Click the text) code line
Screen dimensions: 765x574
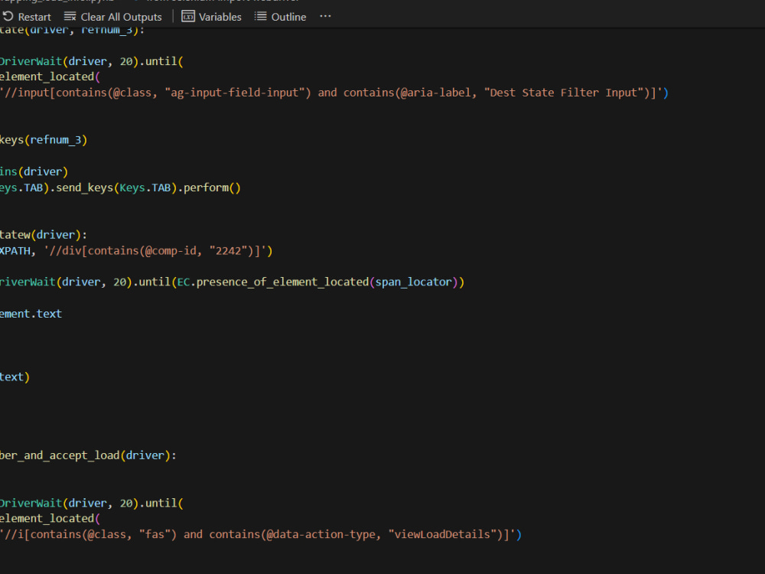[x=15, y=377]
